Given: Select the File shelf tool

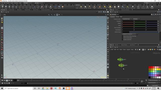Looking at the screenshot, I should click(63, 7).
